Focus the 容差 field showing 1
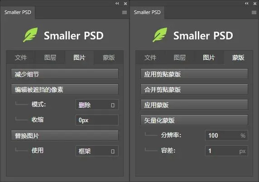The height and width of the screenshot is (182, 259). coord(226,151)
